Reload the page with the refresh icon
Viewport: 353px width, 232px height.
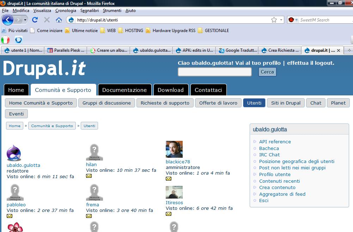(35, 20)
